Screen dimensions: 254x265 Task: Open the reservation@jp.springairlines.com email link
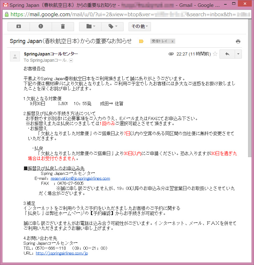tap(80, 178)
